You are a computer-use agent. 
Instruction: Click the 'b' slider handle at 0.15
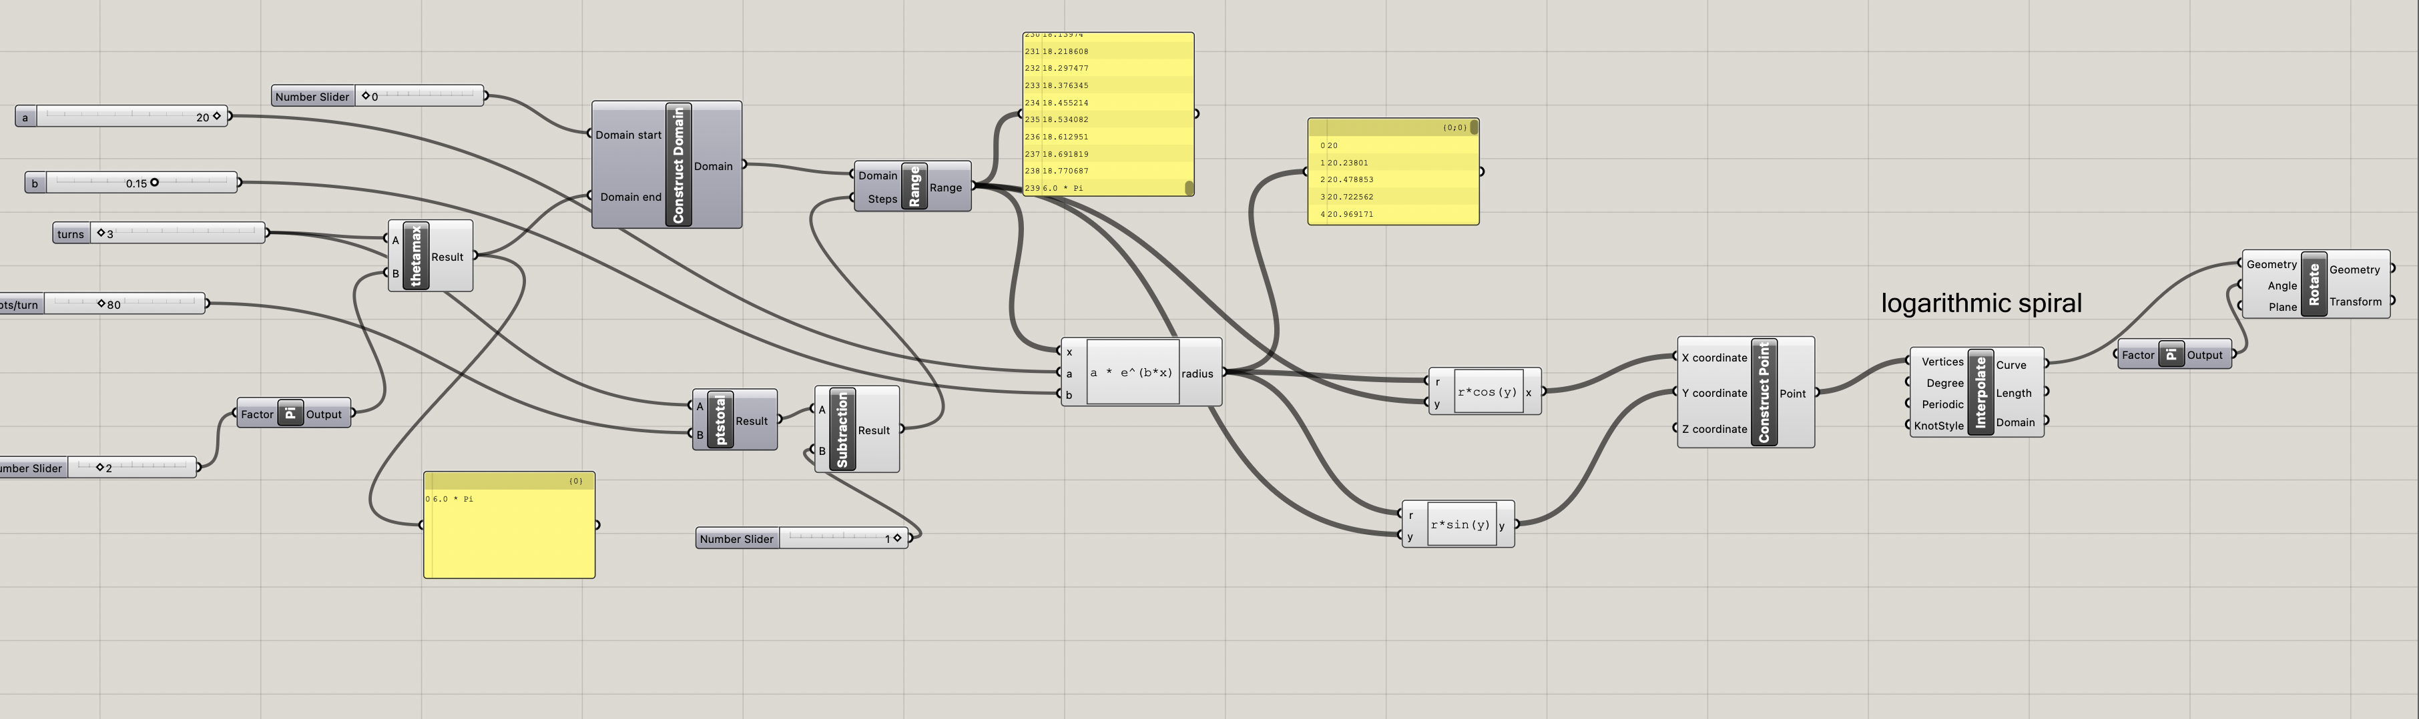click(154, 183)
